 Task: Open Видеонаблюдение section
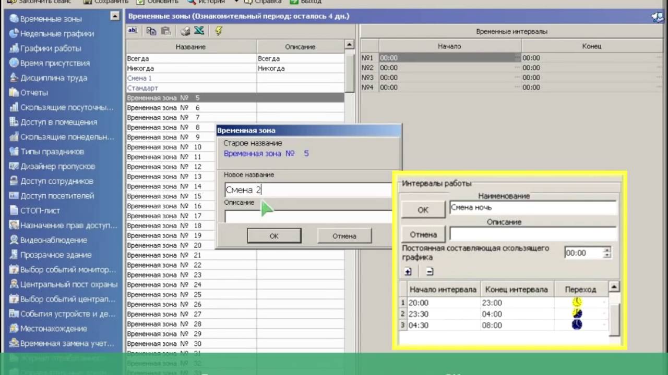pyautogui.click(x=54, y=240)
